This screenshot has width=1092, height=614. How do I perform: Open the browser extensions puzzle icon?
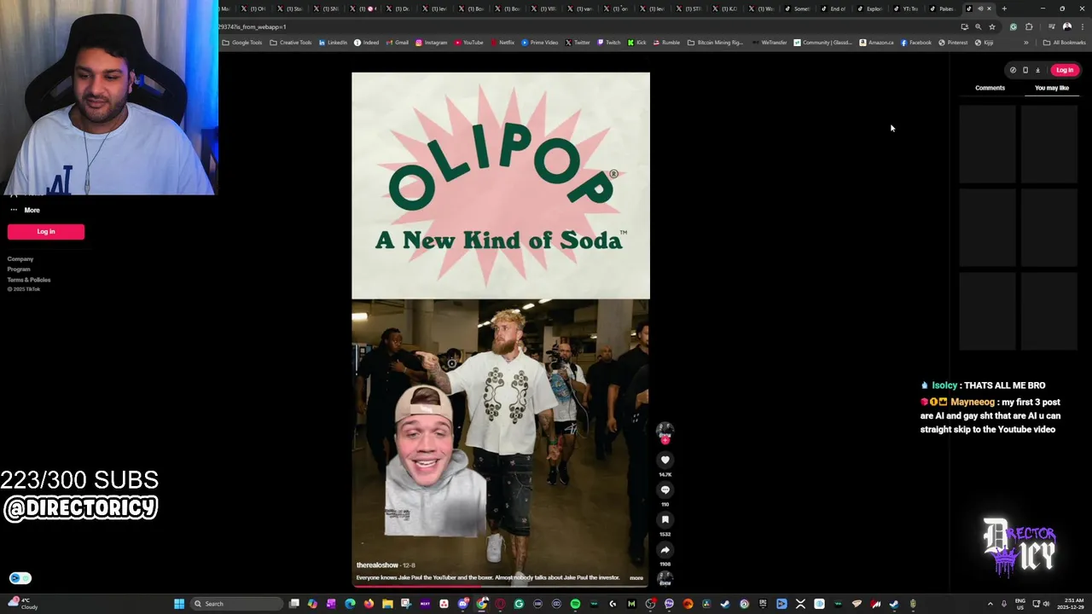point(1029,26)
